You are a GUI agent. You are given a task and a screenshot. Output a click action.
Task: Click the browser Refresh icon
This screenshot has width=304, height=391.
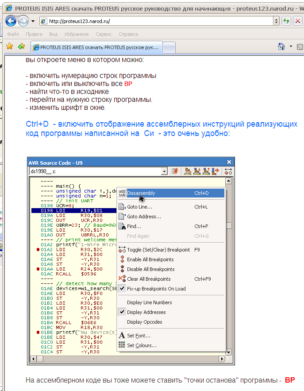pyautogui.click(x=286, y=21)
